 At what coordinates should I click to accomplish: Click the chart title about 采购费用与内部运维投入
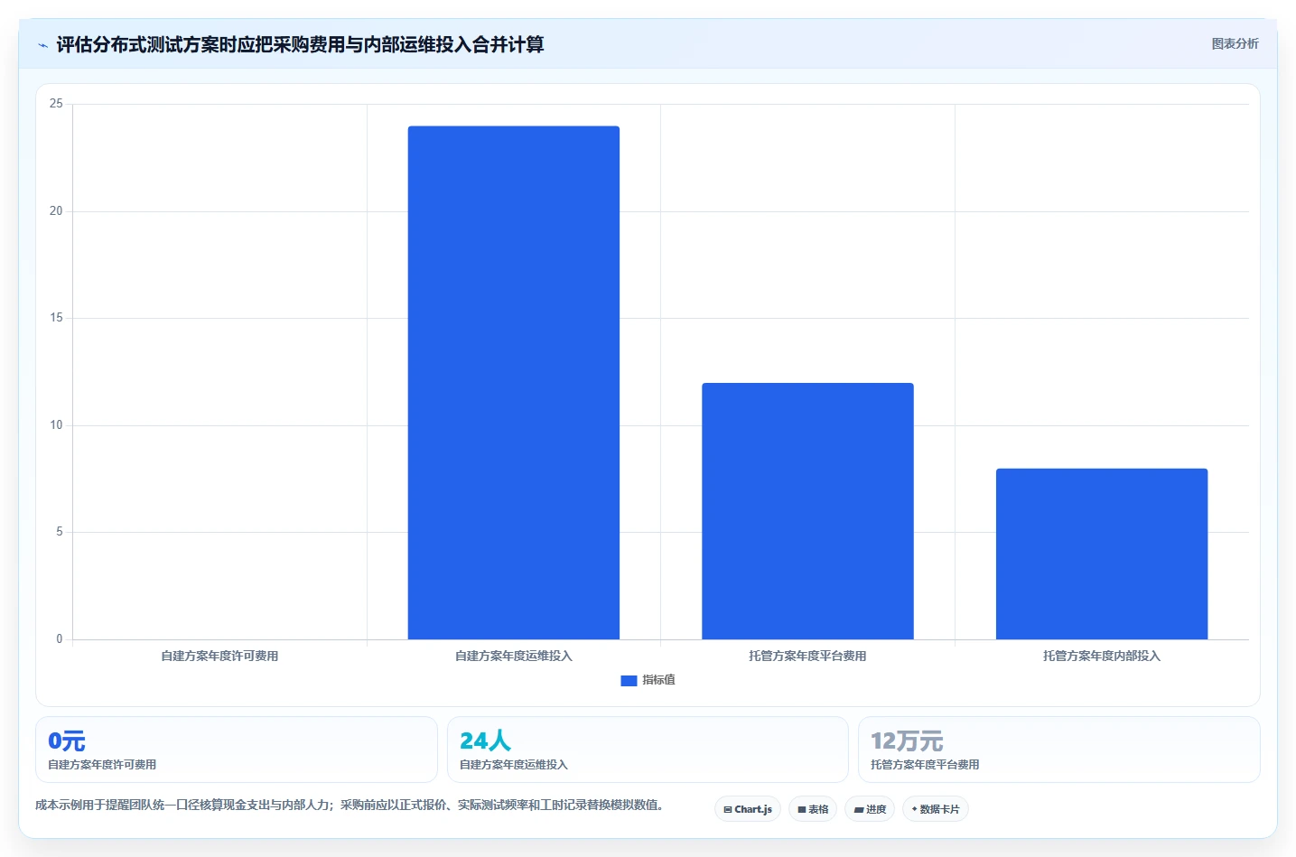(300, 45)
